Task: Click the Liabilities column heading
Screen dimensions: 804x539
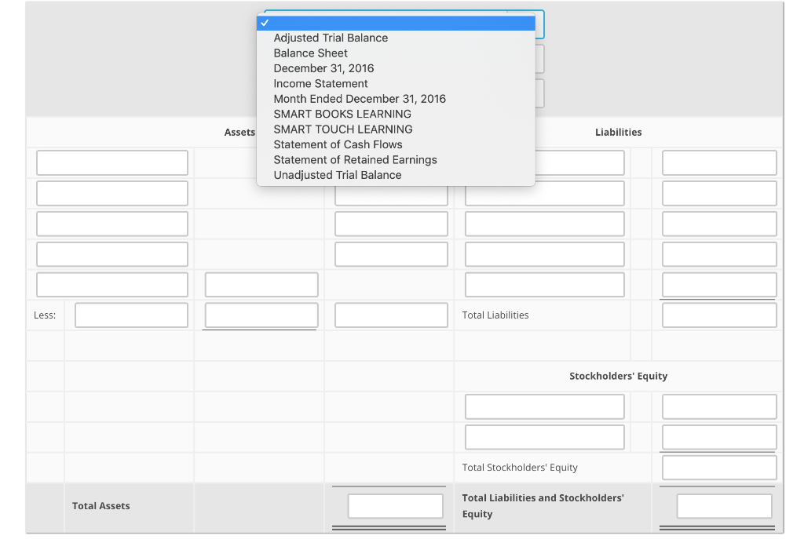Action: 619,132
